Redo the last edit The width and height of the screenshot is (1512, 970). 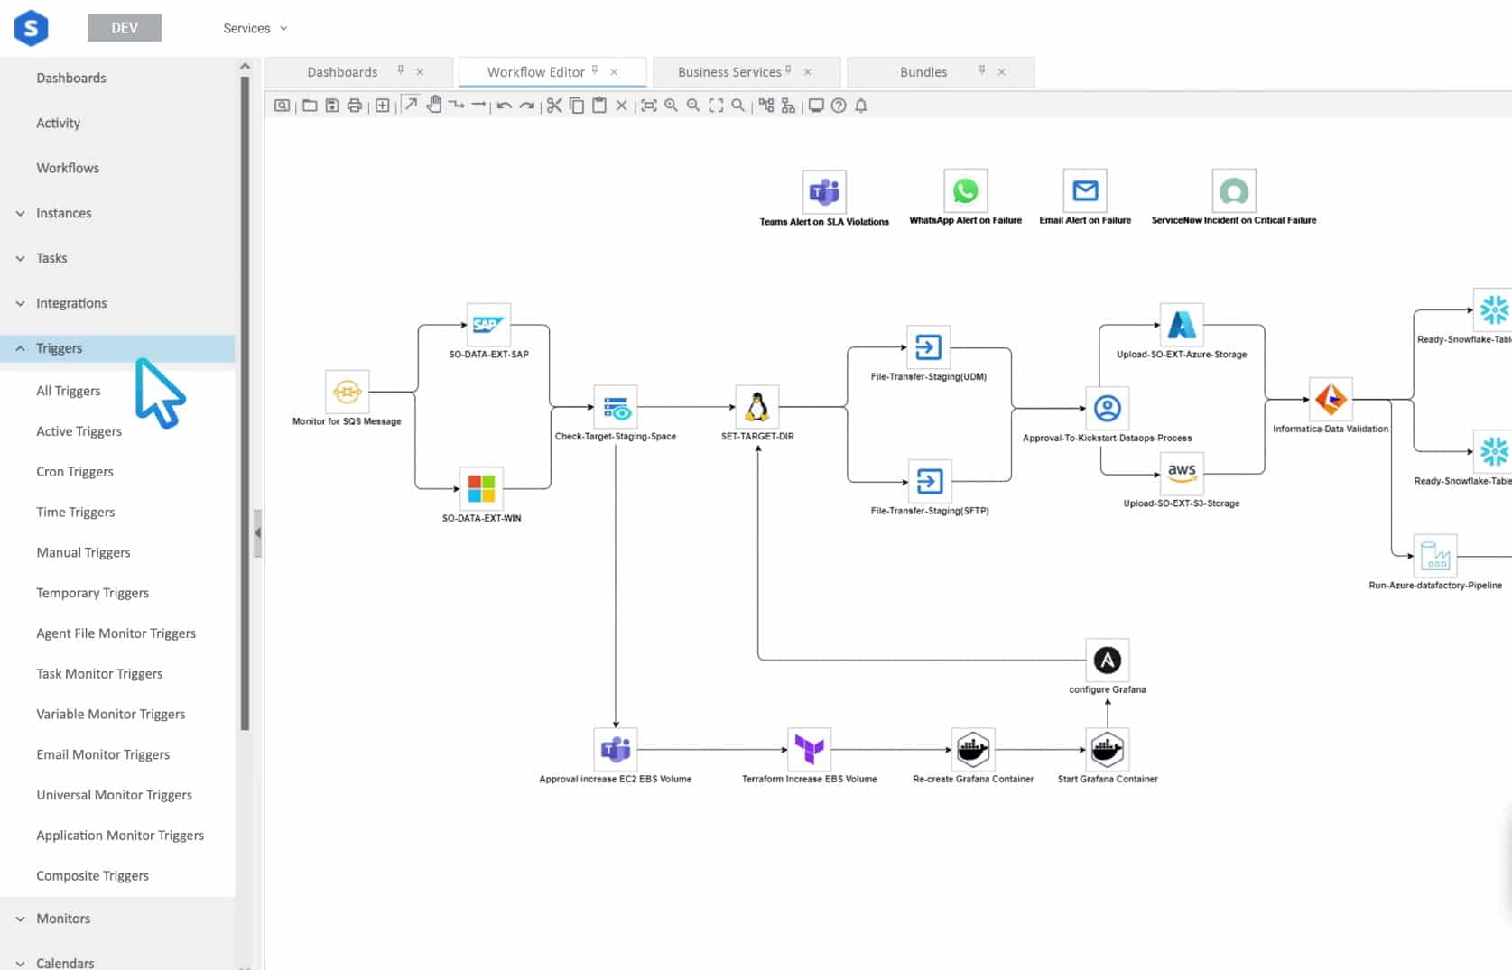click(x=527, y=106)
